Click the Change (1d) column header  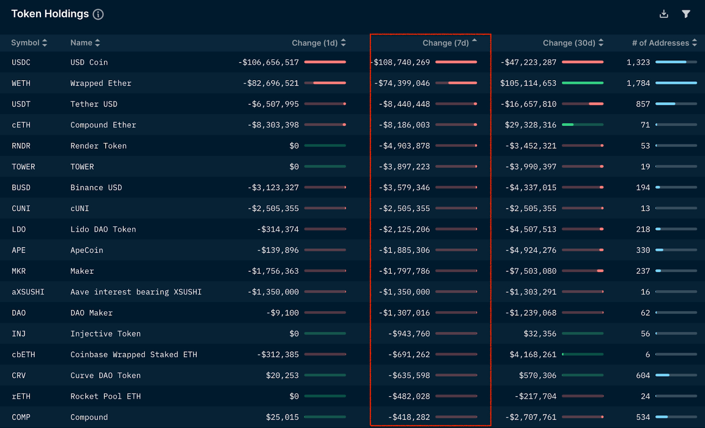[315, 43]
